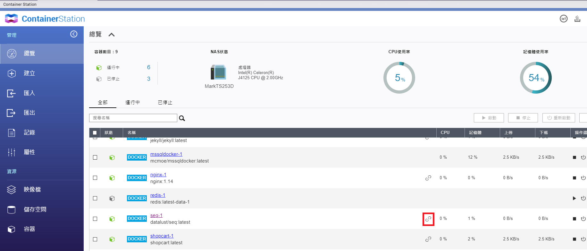Click the layered stack icon top right
This screenshot has width=587, height=251.
(x=577, y=19)
